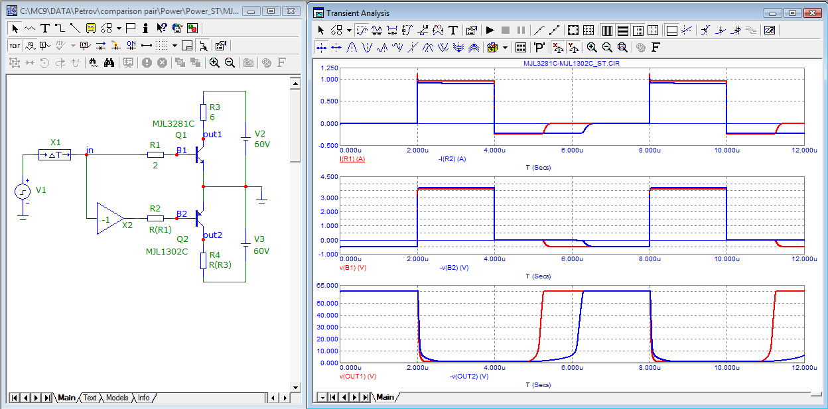
Task: Click the schematic scroll-down arrow
Action: point(295,387)
